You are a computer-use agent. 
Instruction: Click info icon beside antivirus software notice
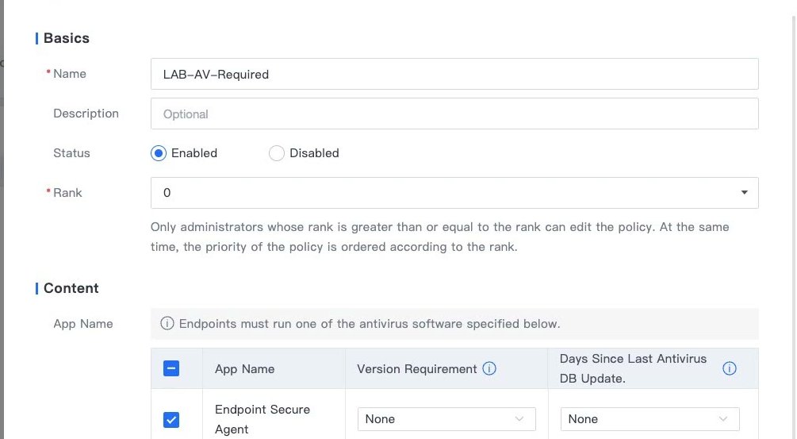click(x=167, y=324)
